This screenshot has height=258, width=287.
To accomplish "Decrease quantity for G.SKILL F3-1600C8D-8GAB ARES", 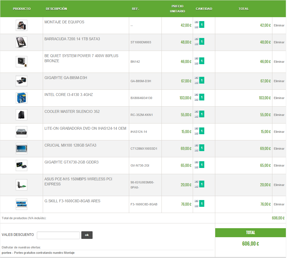I will click(x=196, y=206).
